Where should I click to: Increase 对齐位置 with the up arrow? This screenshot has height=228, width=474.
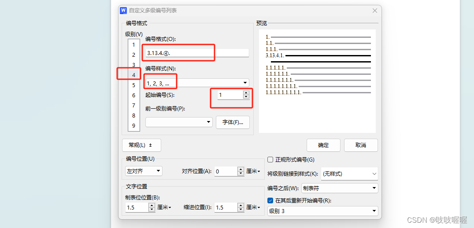coord(241,169)
